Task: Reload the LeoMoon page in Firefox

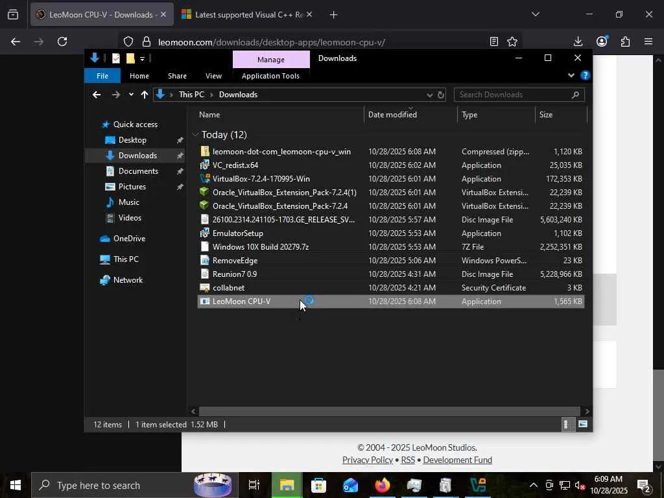Action: 62,41
